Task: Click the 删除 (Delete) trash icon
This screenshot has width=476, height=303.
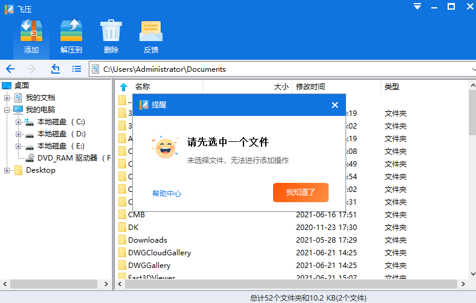Action: 111,30
